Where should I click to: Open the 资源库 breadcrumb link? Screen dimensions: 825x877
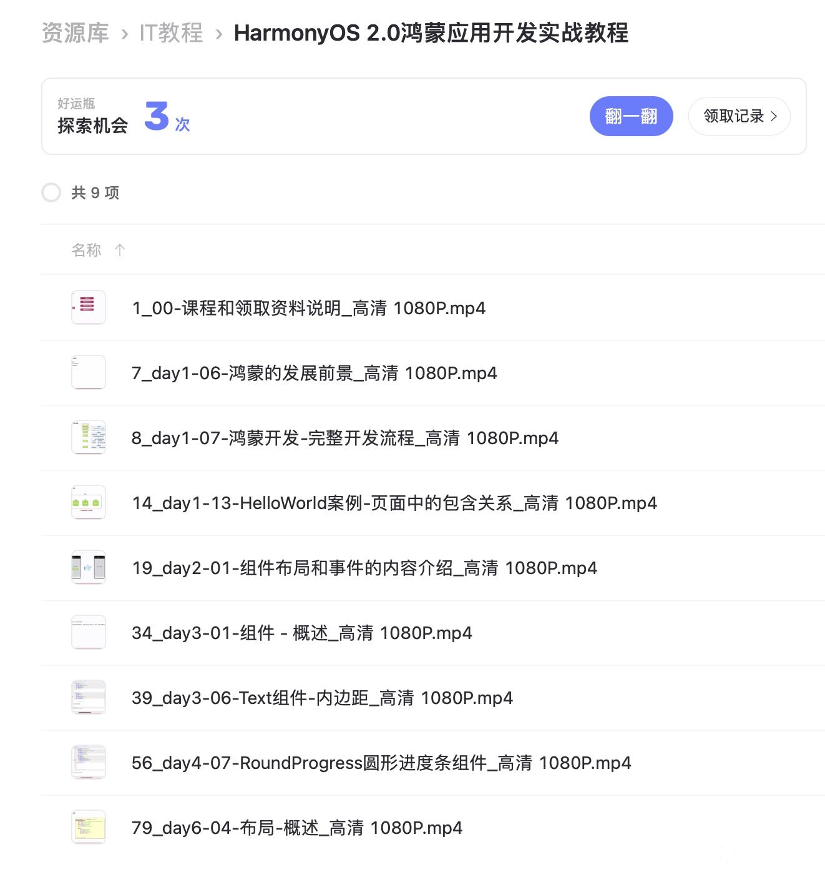[x=76, y=33]
